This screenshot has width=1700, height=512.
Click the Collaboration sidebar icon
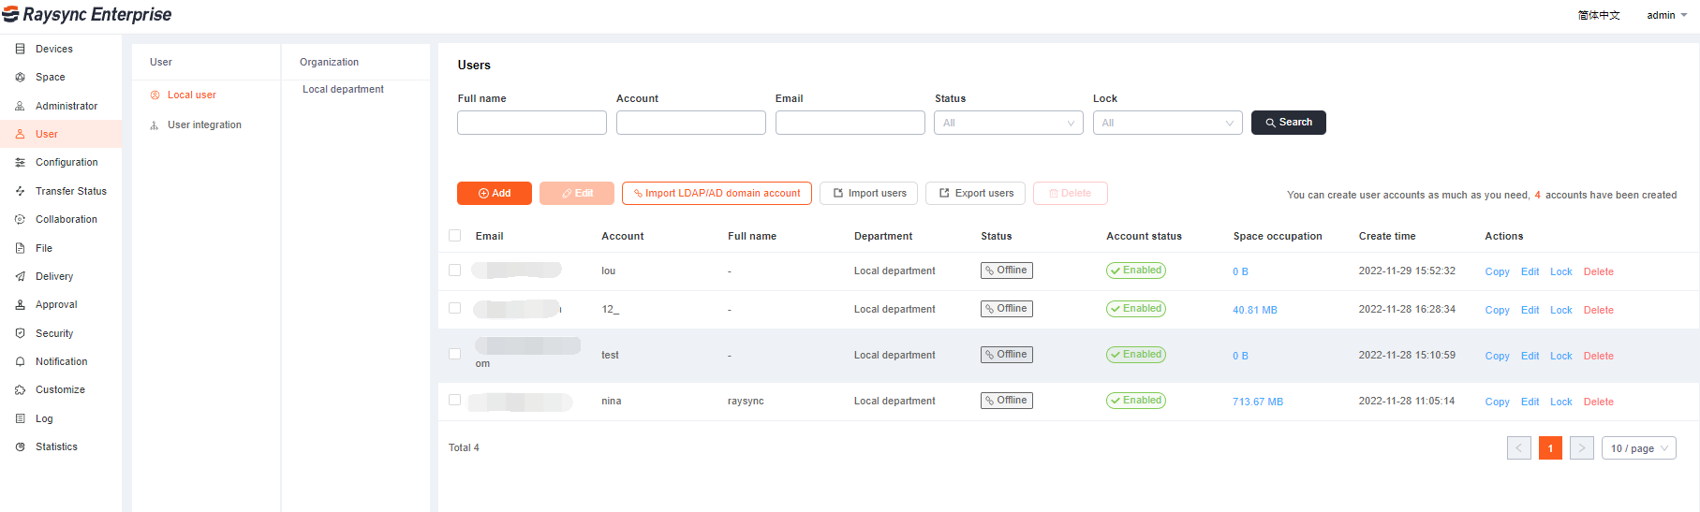click(x=20, y=219)
